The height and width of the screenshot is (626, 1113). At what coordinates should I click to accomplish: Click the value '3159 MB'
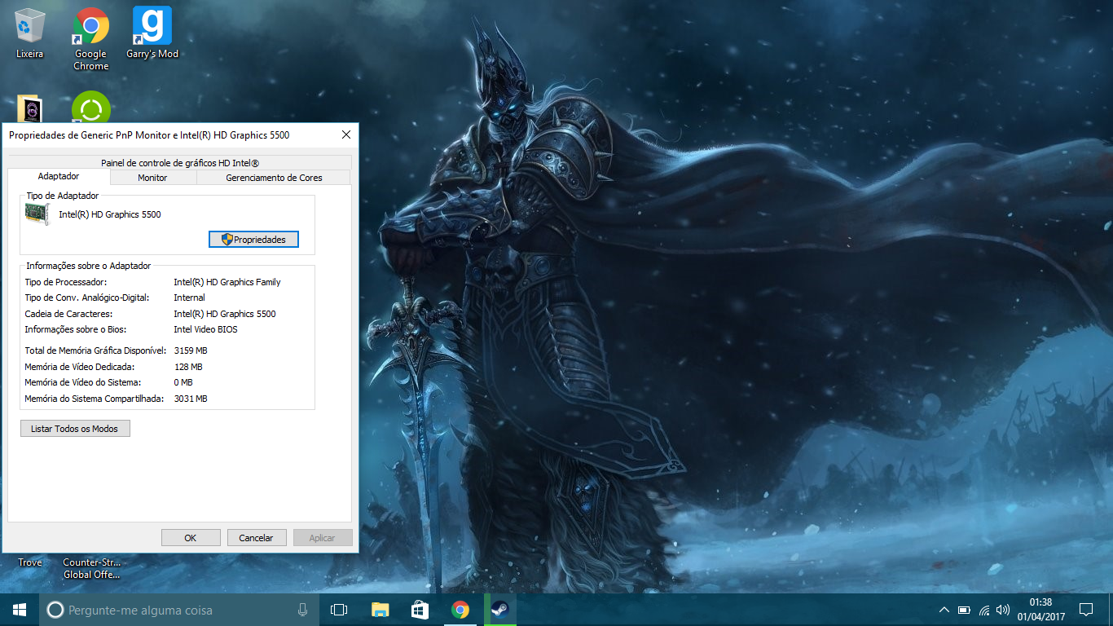pyautogui.click(x=191, y=350)
